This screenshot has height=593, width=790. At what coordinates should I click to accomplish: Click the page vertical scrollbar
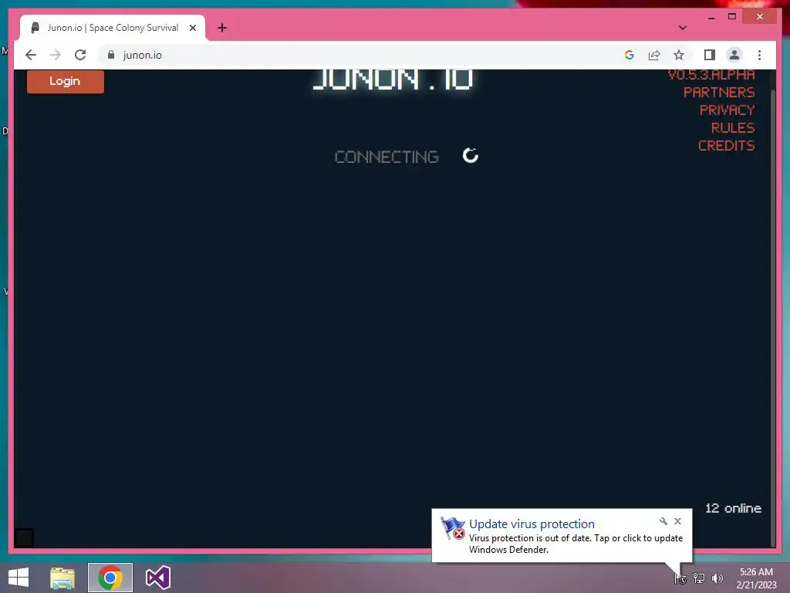773,317
